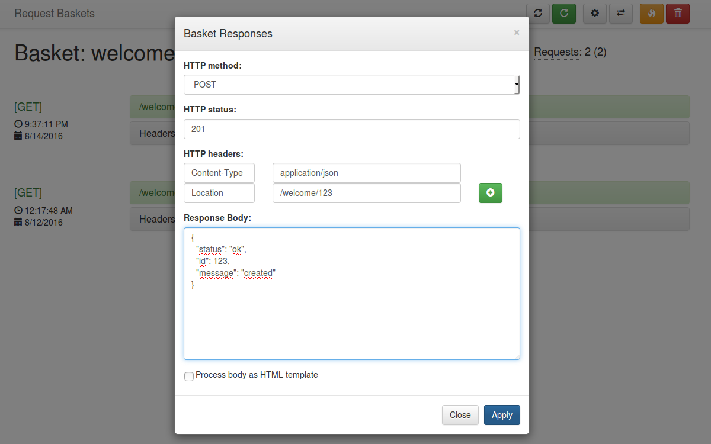The width and height of the screenshot is (711, 444).
Task: Click the clock icon beside 9:37:11 PM
Action: (17, 124)
